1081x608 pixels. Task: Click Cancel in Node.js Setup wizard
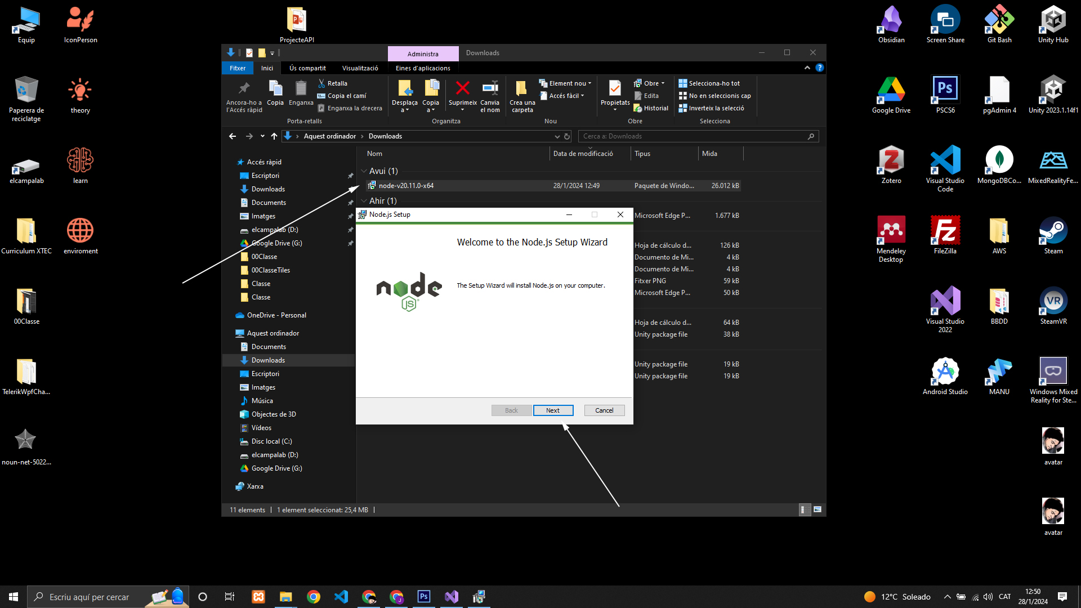click(x=604, y=410)
